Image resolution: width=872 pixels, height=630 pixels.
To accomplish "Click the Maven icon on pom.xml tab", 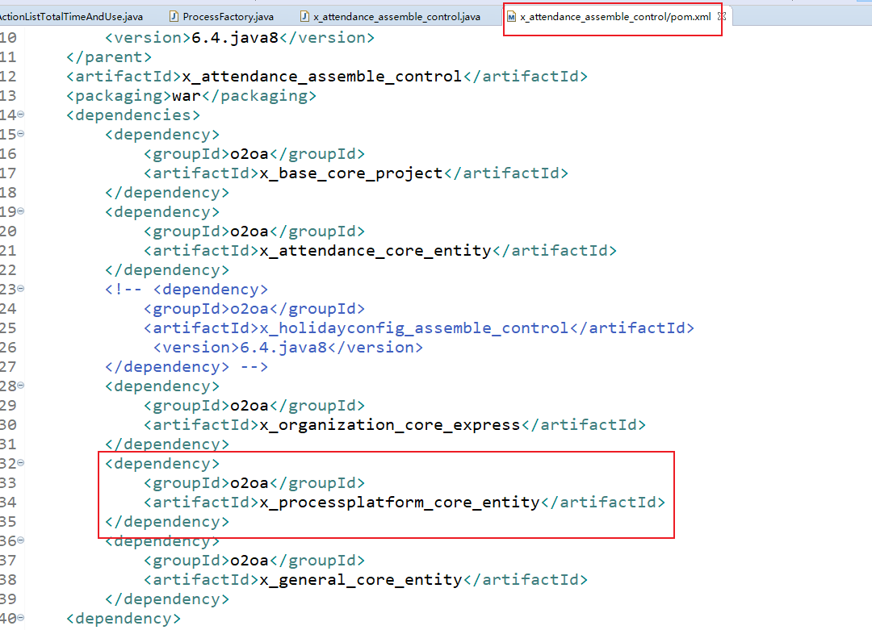I will tap(511, 17).
